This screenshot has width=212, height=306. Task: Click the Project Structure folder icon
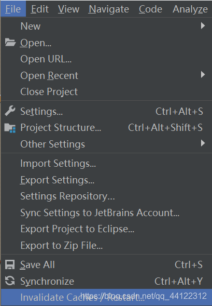[x=10, y=128]
